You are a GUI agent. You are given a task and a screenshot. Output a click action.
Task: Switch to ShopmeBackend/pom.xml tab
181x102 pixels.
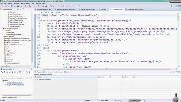(x=135, y=9)
